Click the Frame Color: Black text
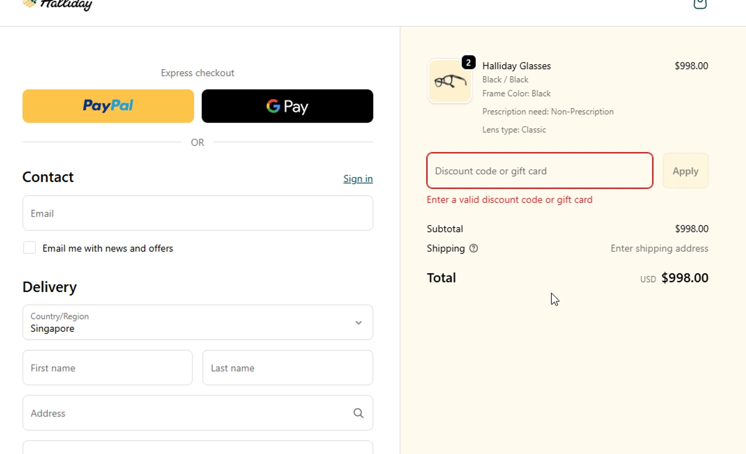Image resolution: width=746 pixels, height=454 pixels. click(517, 93)
